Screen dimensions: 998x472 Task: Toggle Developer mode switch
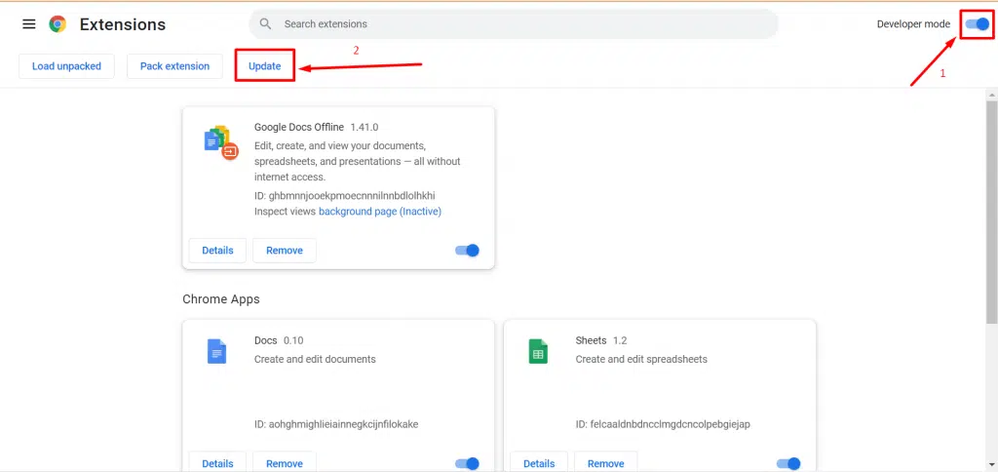977,24
